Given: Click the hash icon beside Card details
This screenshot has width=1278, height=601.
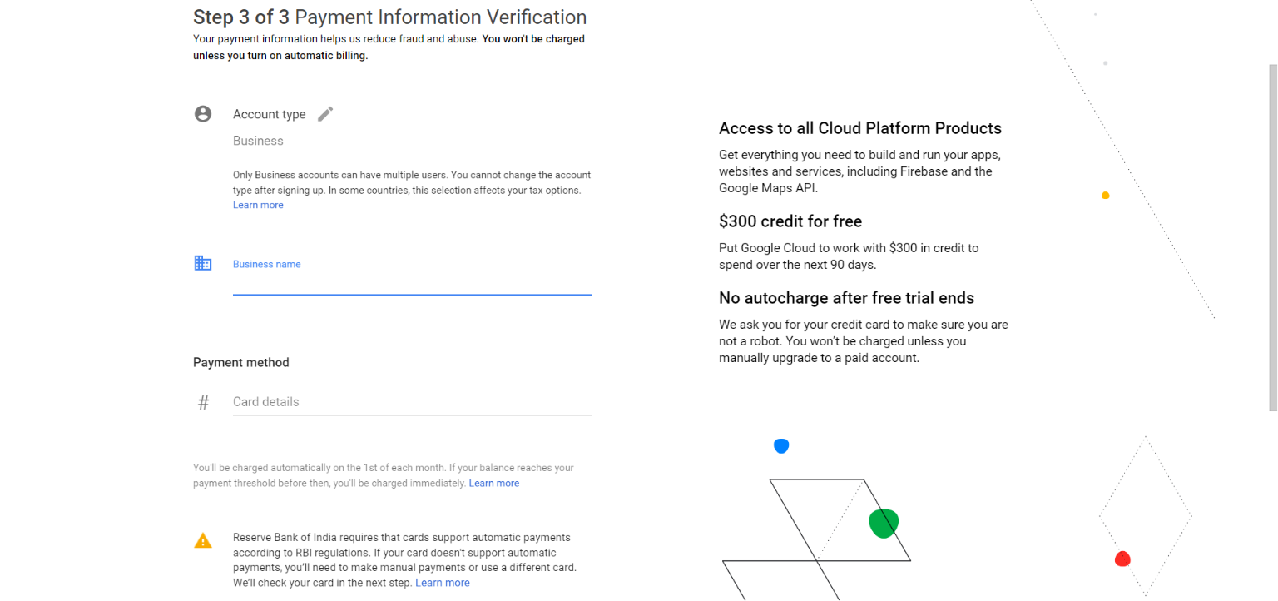Looking at the screenshot, I should click(203, 403).
